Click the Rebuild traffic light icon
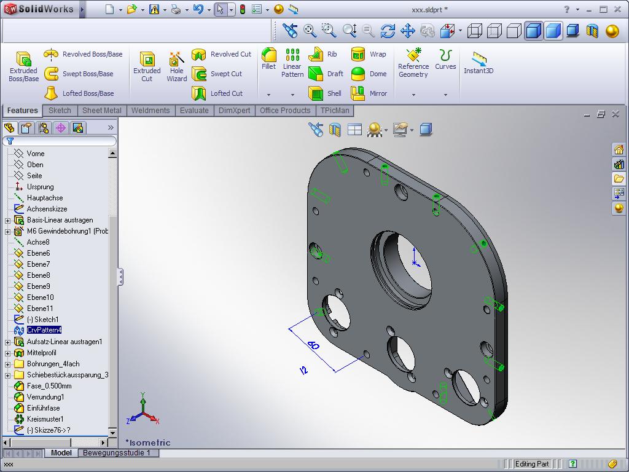This screenshot has height=472, width=629. (243, 9)
